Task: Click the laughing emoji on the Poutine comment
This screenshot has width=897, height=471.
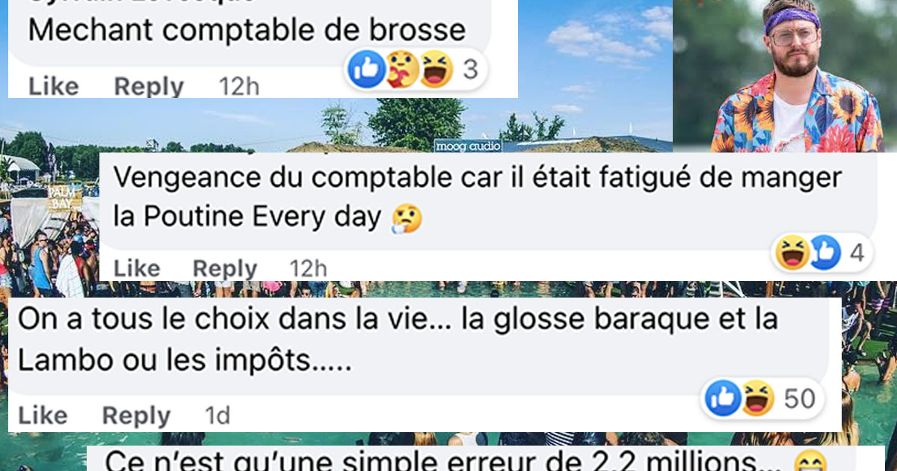Action: coord(793,252)
